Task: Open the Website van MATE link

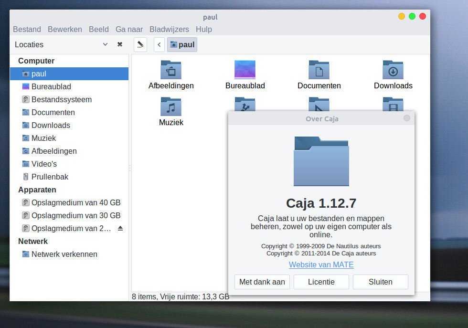Action: tap(321, 265)
